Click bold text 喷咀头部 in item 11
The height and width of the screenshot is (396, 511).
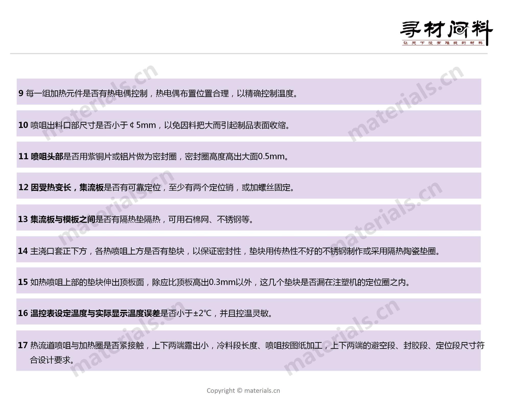(47, 156)
